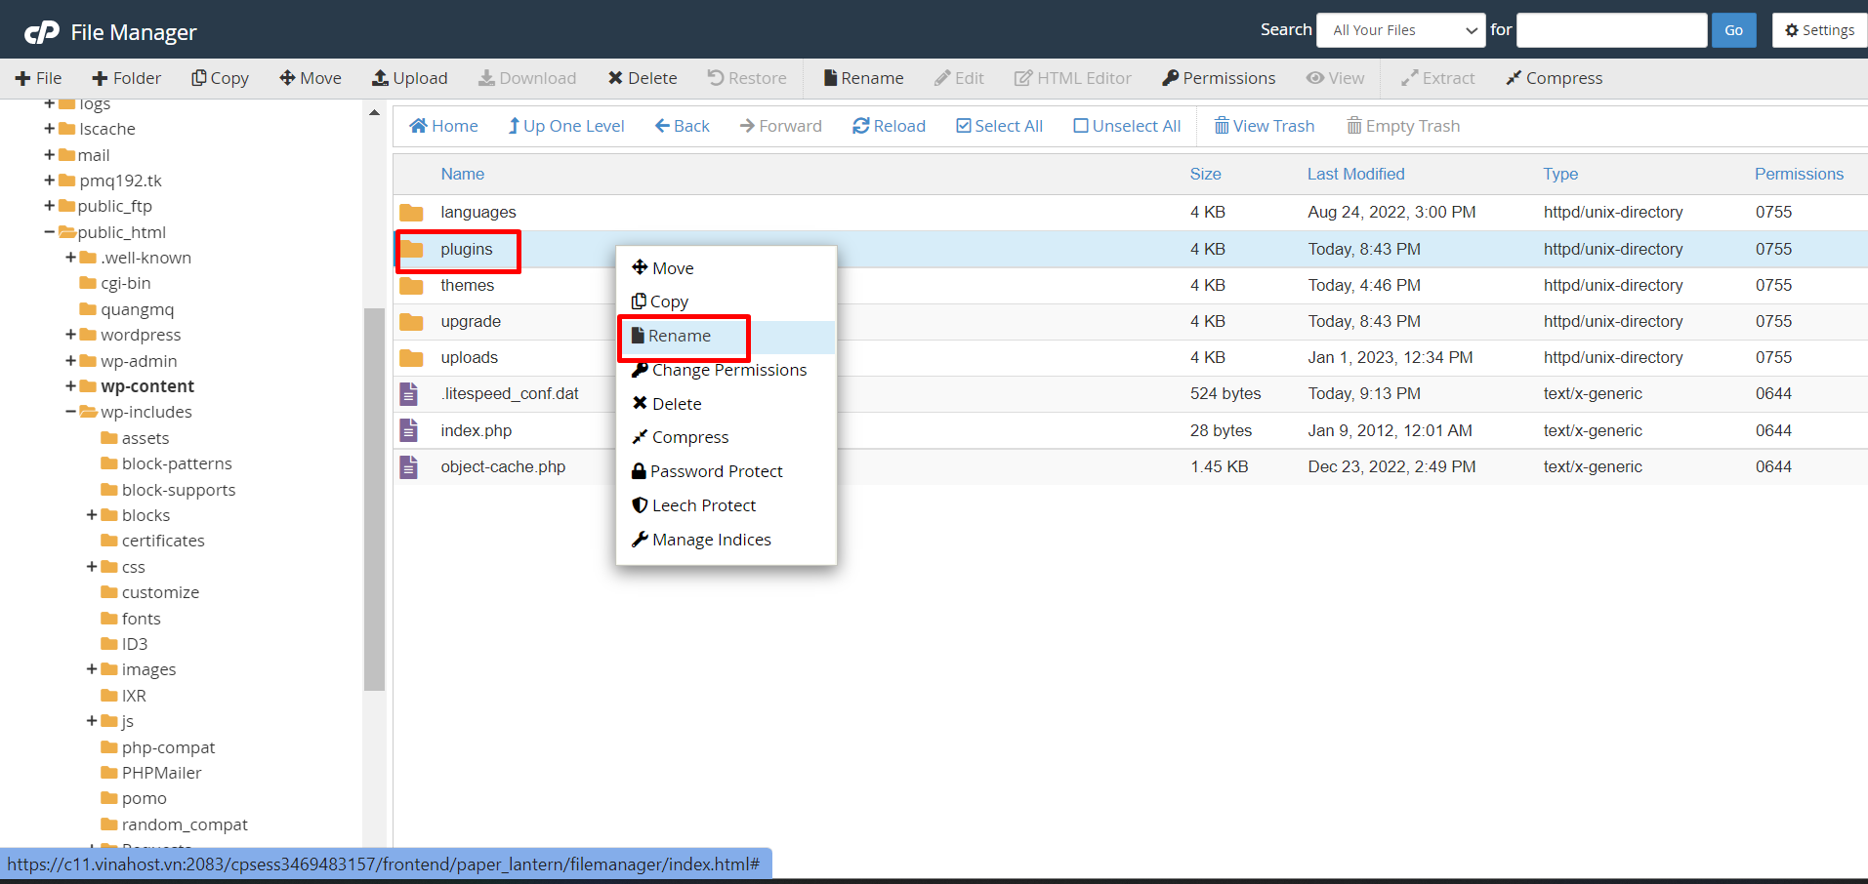Screen dimensions: 1868x884
Task: Click the Reload button
Action: tap(889, 126)
